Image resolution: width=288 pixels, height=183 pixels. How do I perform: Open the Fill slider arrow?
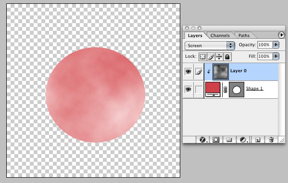pyautogui.click(x=276, y=56)
